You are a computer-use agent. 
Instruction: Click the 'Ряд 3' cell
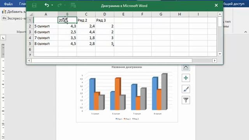[105, 20]
